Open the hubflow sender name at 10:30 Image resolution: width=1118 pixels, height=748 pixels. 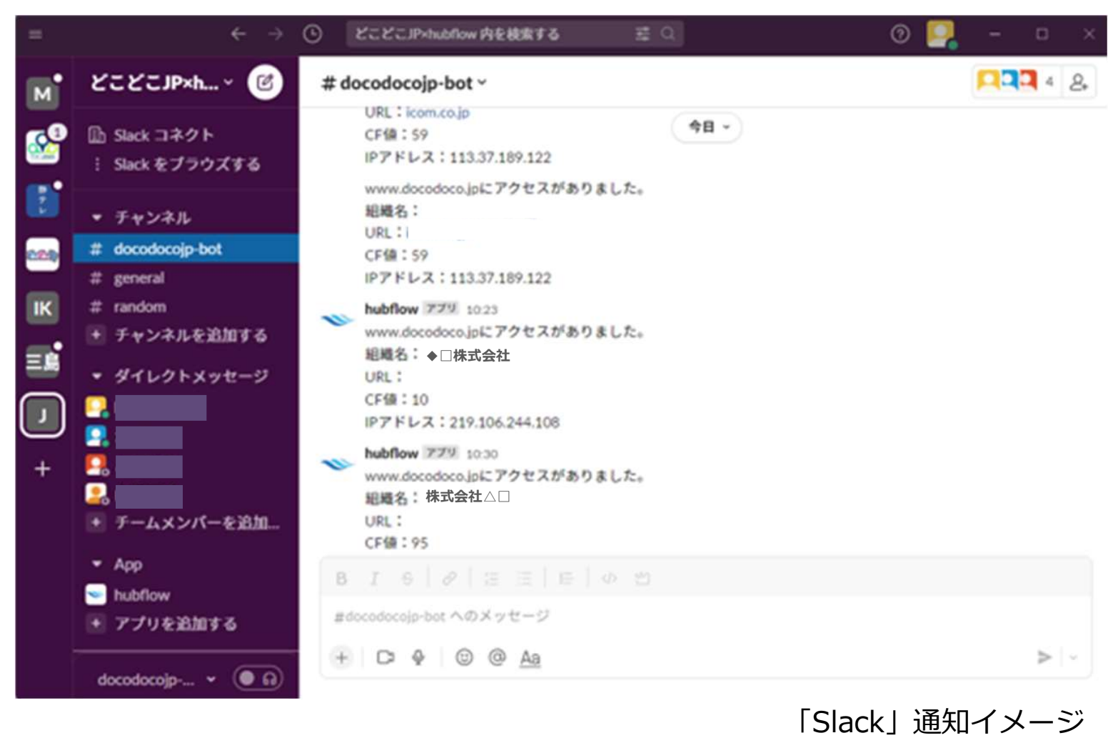pos(391,453)
